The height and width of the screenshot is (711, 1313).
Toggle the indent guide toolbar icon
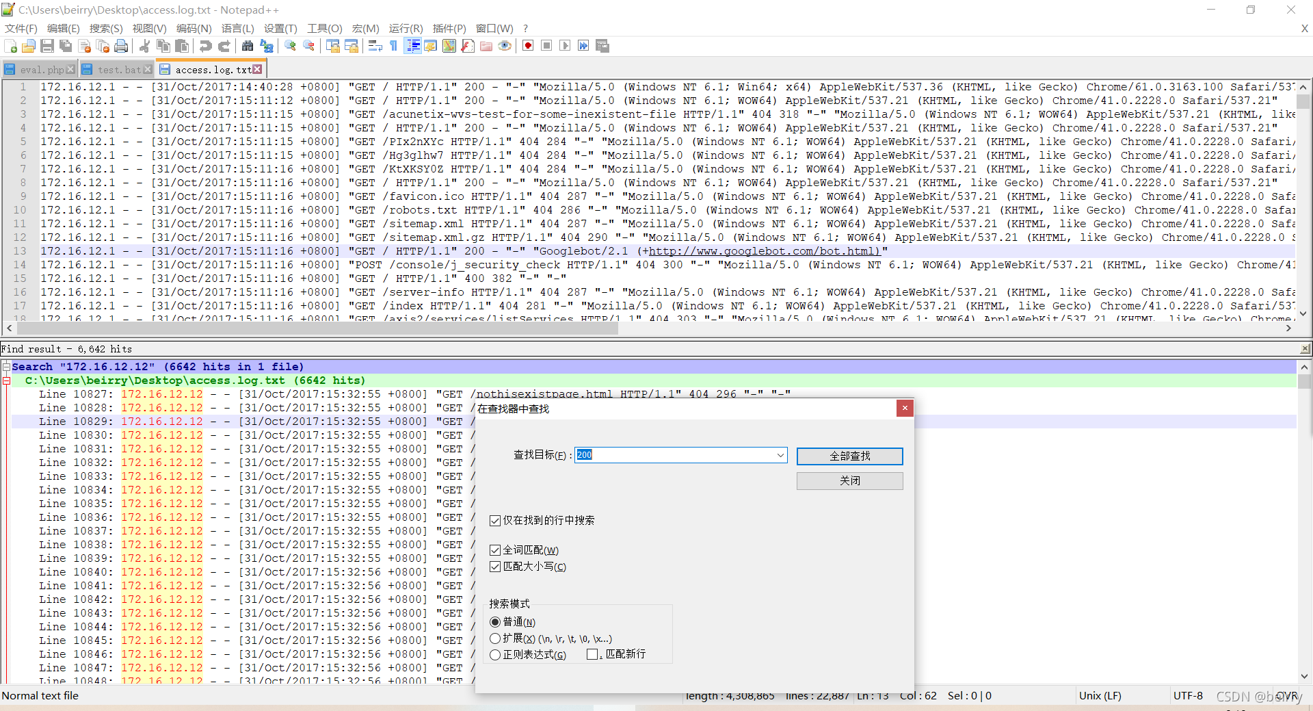point(413,46)
